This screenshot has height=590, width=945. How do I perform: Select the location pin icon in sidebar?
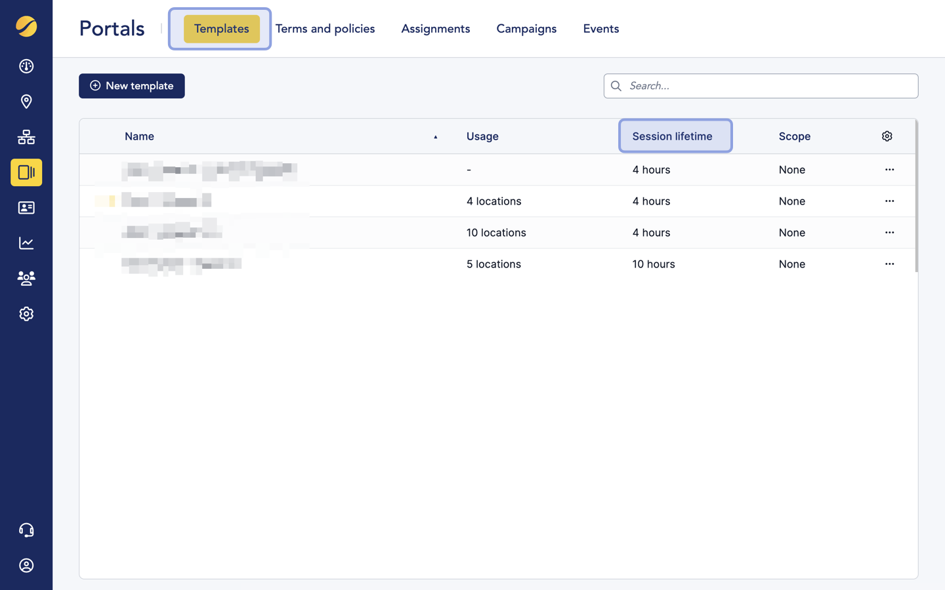[x=26, y=102]
